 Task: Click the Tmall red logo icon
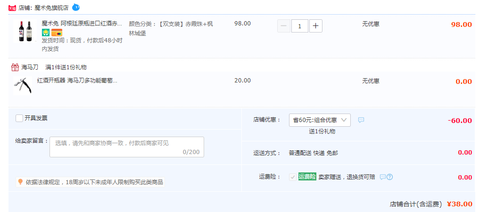tap(12, 8)
